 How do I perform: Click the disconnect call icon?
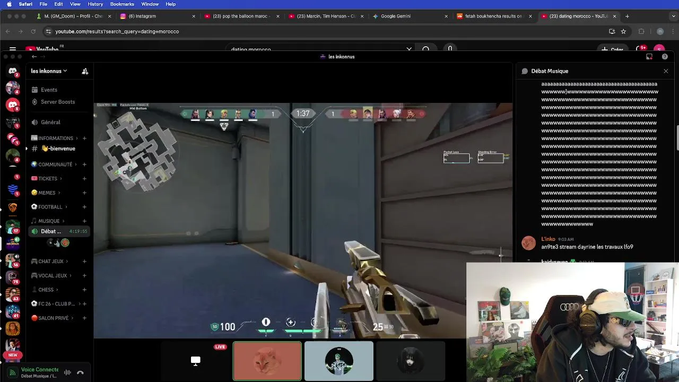coord(81,372)
